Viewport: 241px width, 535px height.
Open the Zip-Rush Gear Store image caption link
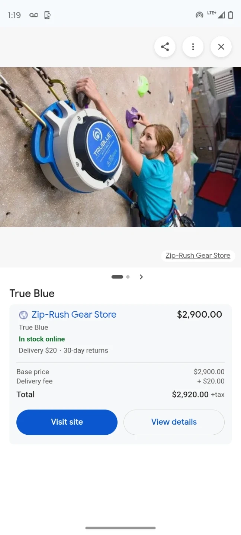pos(198,256)
